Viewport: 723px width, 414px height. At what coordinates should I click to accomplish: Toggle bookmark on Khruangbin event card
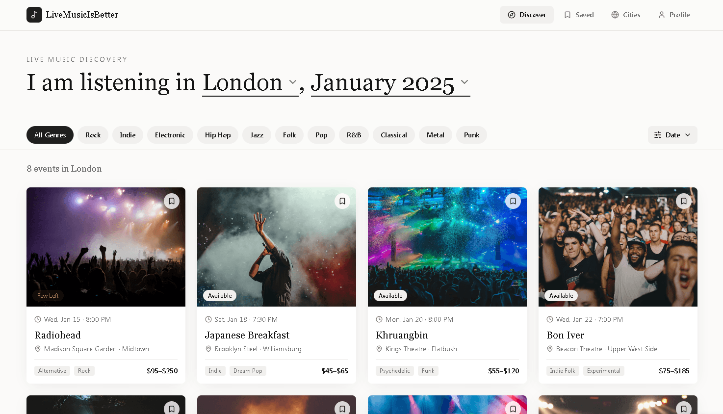pos(513,201)
